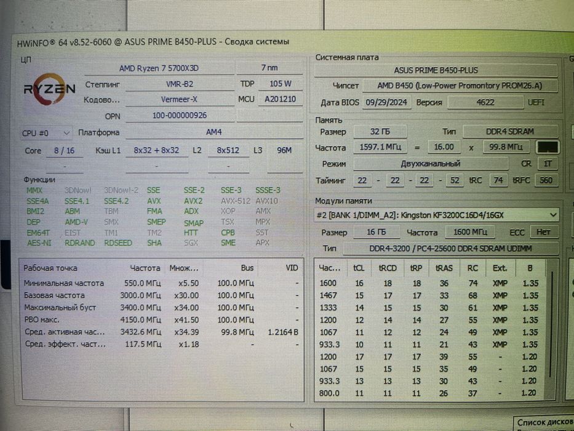Click the PBO макс. row
Image resolution: width=574 pixels, height=431 pixels.
[161, 320]
